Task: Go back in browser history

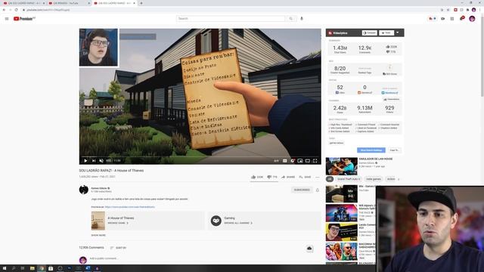Action: (4, 10)
